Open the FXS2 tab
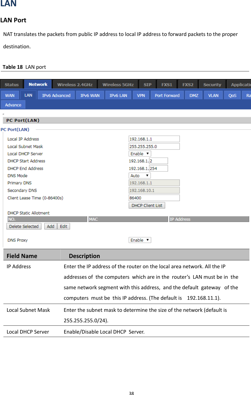 (x=188, y=84)
